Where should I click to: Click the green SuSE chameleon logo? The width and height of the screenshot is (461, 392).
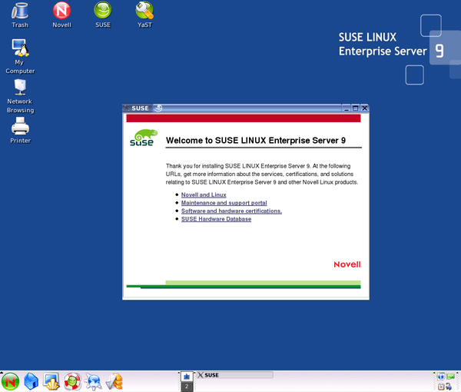pos(144,138)
